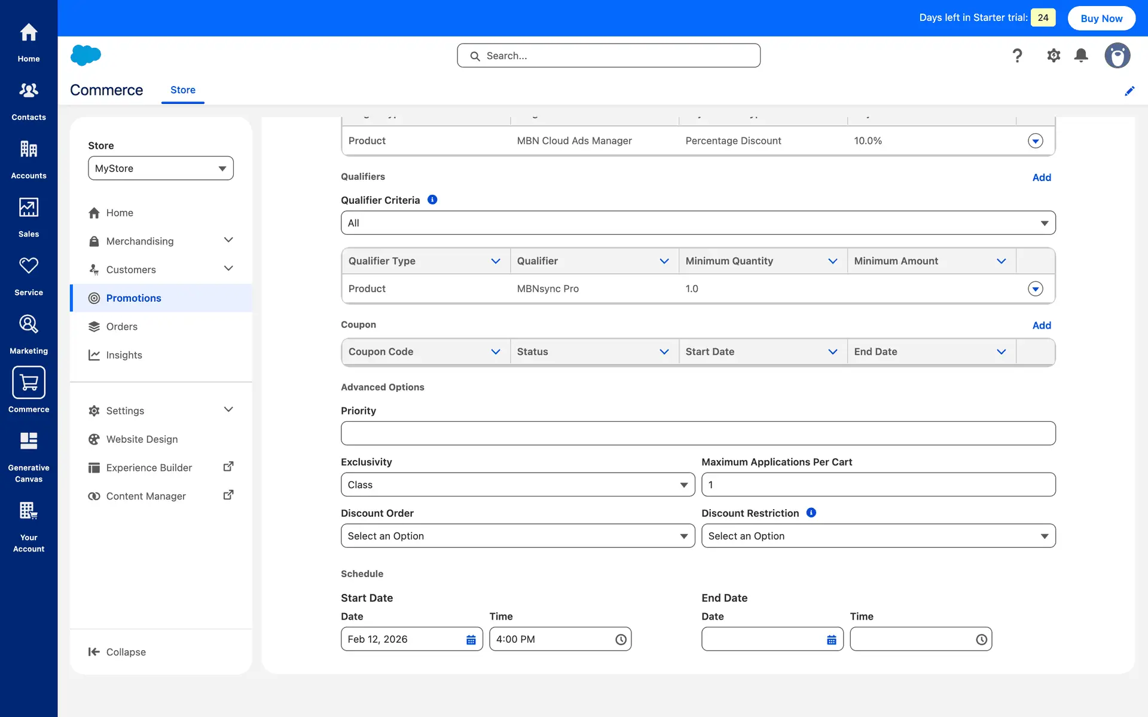Click the notifications bell icon

1081,56
